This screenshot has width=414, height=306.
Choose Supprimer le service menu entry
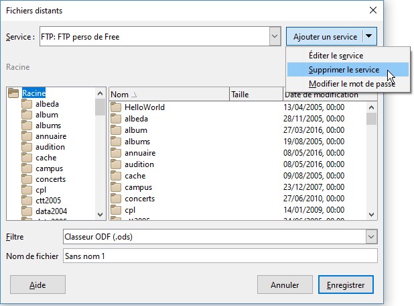pos(344,70)
